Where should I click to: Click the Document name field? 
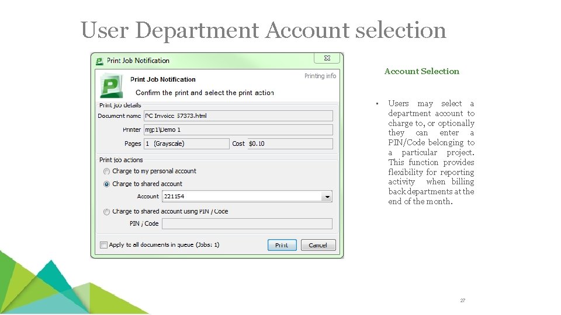pyautogui.click(x=238, y=116)
